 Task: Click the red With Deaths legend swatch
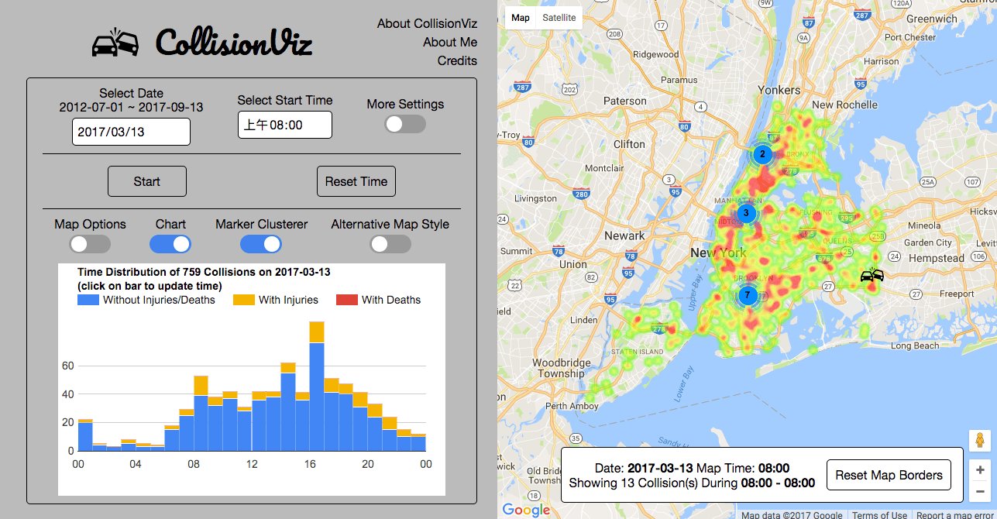(347, 300)
